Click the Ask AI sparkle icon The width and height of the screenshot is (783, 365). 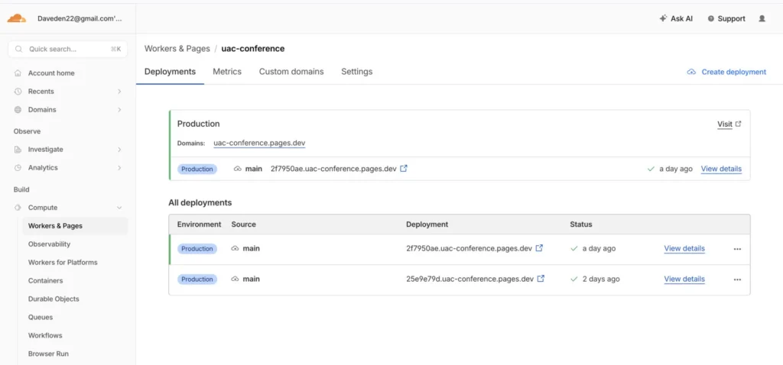[x=663, y=18]
